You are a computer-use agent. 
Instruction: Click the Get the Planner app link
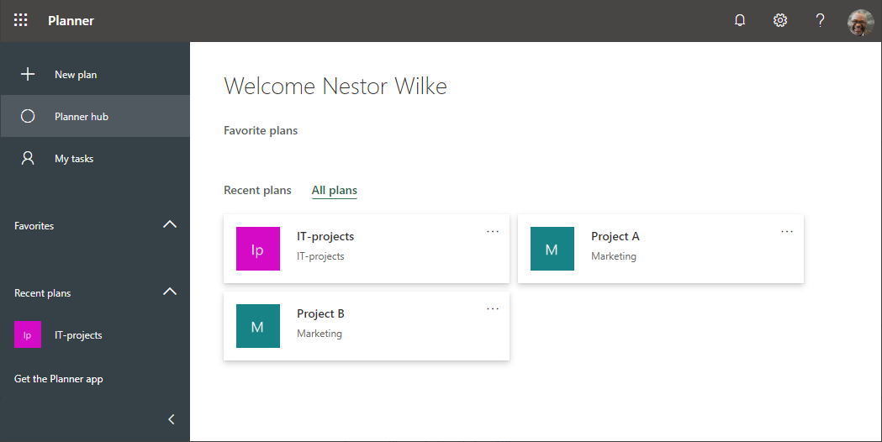tap(59, 379)
